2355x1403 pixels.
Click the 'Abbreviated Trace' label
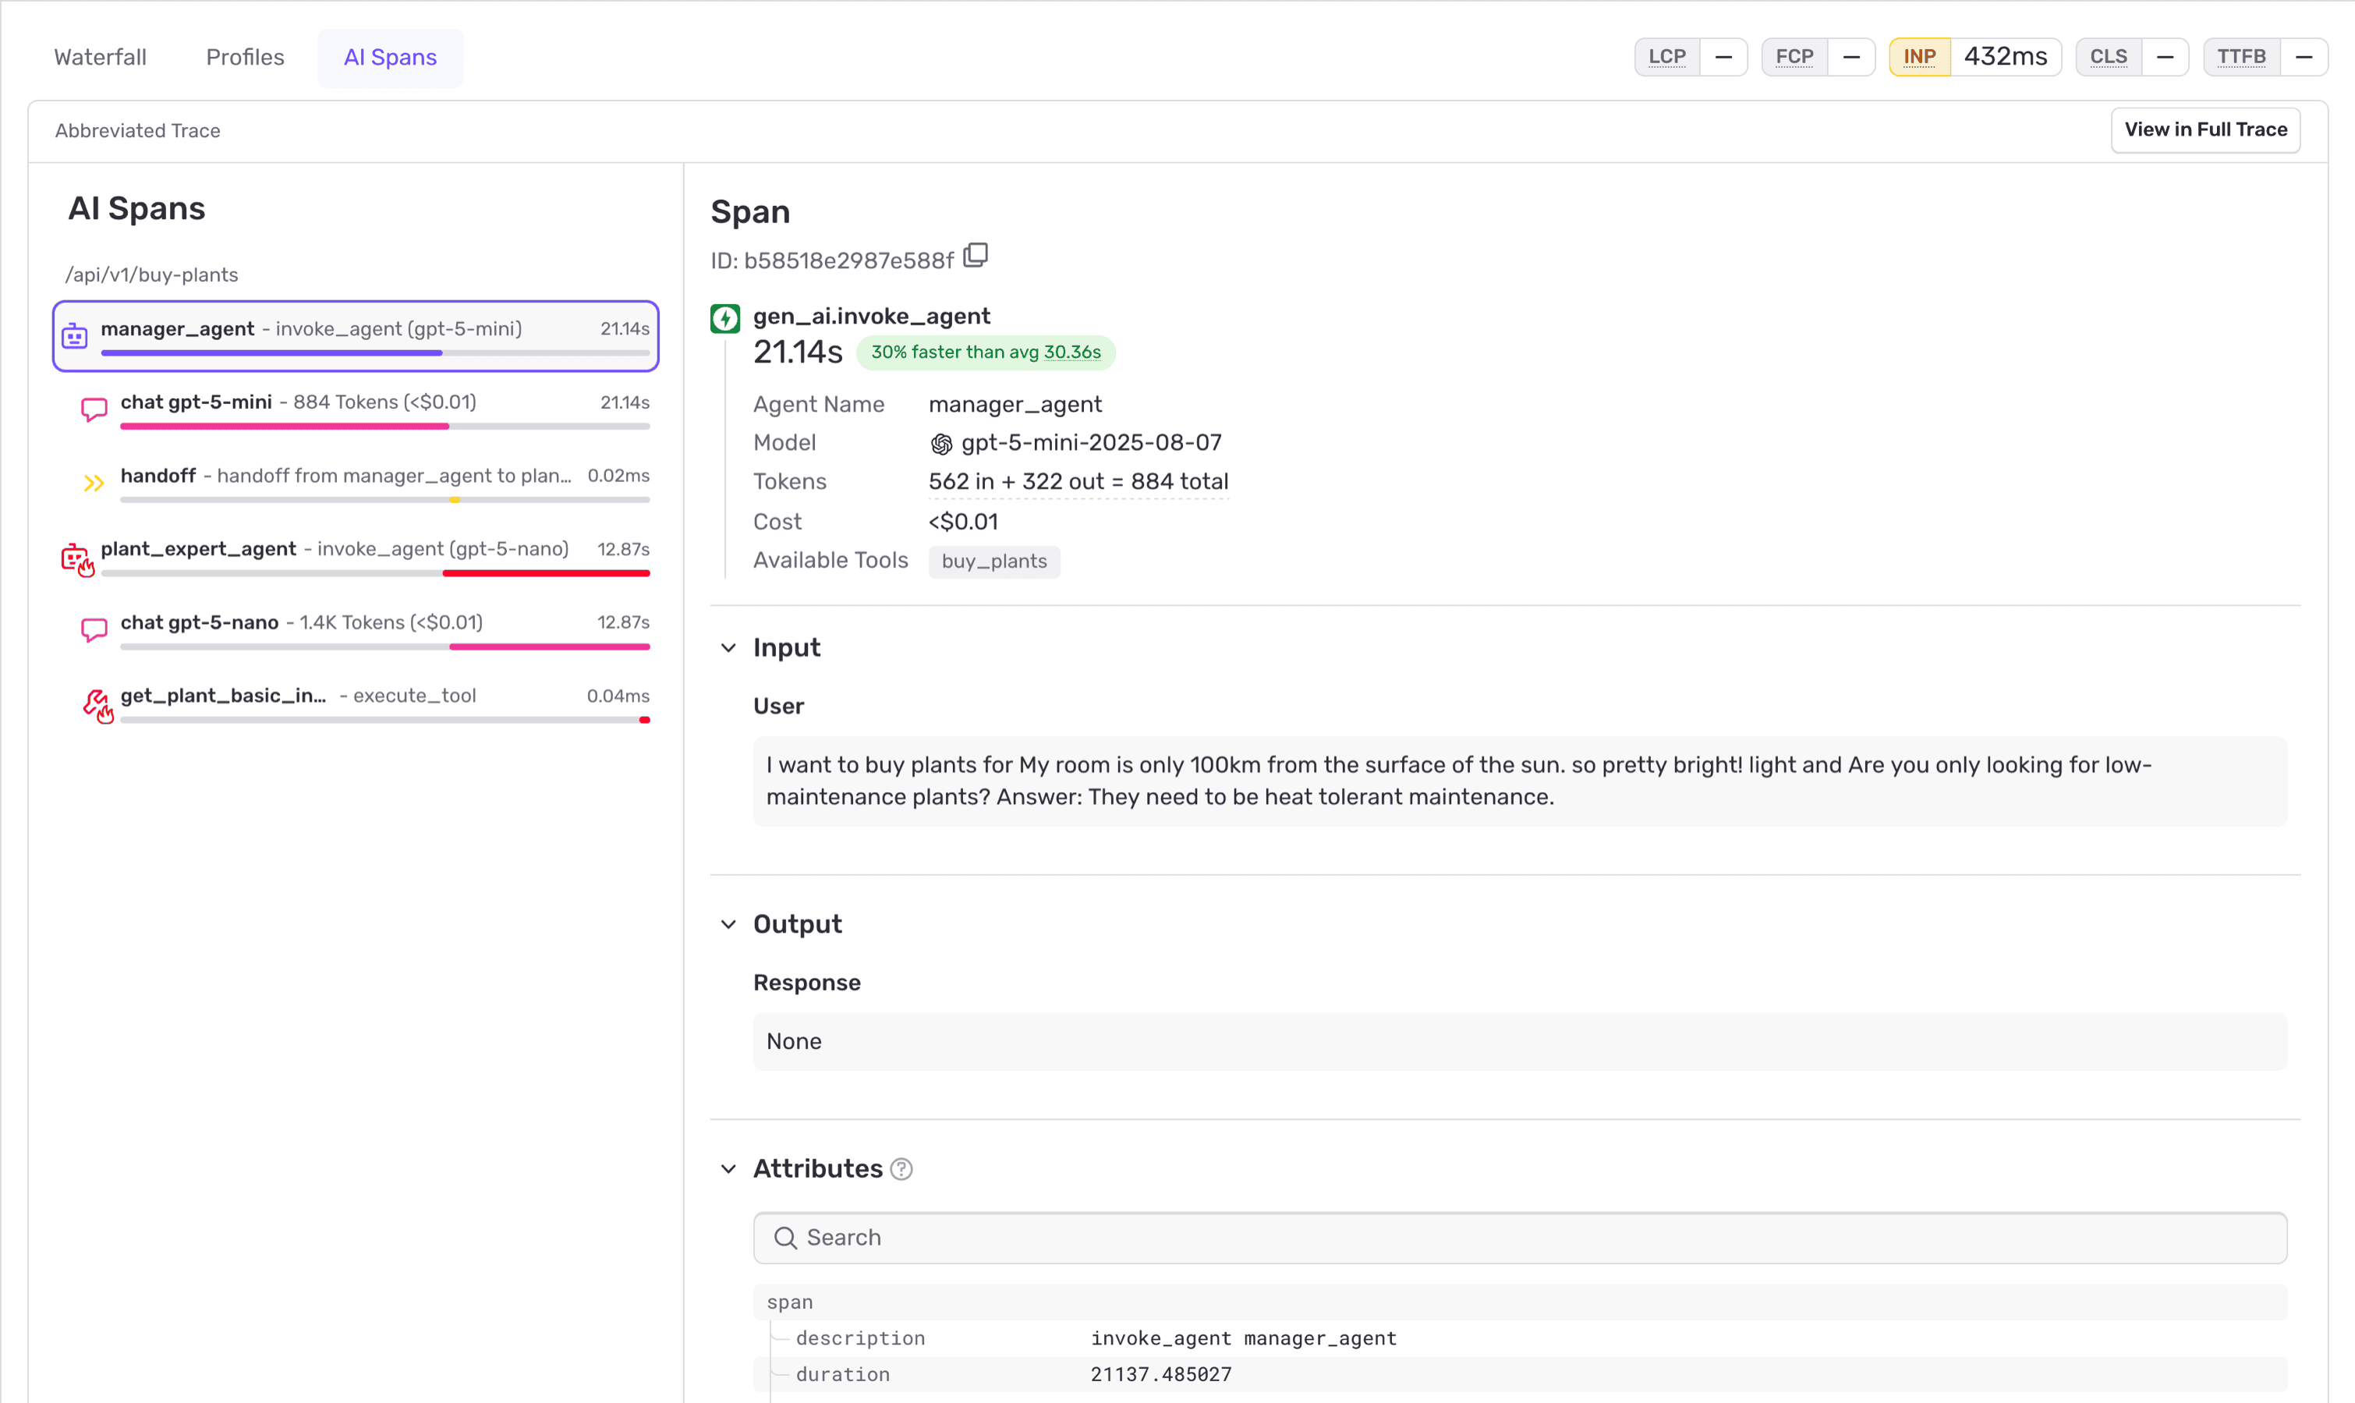click(137, 132)
